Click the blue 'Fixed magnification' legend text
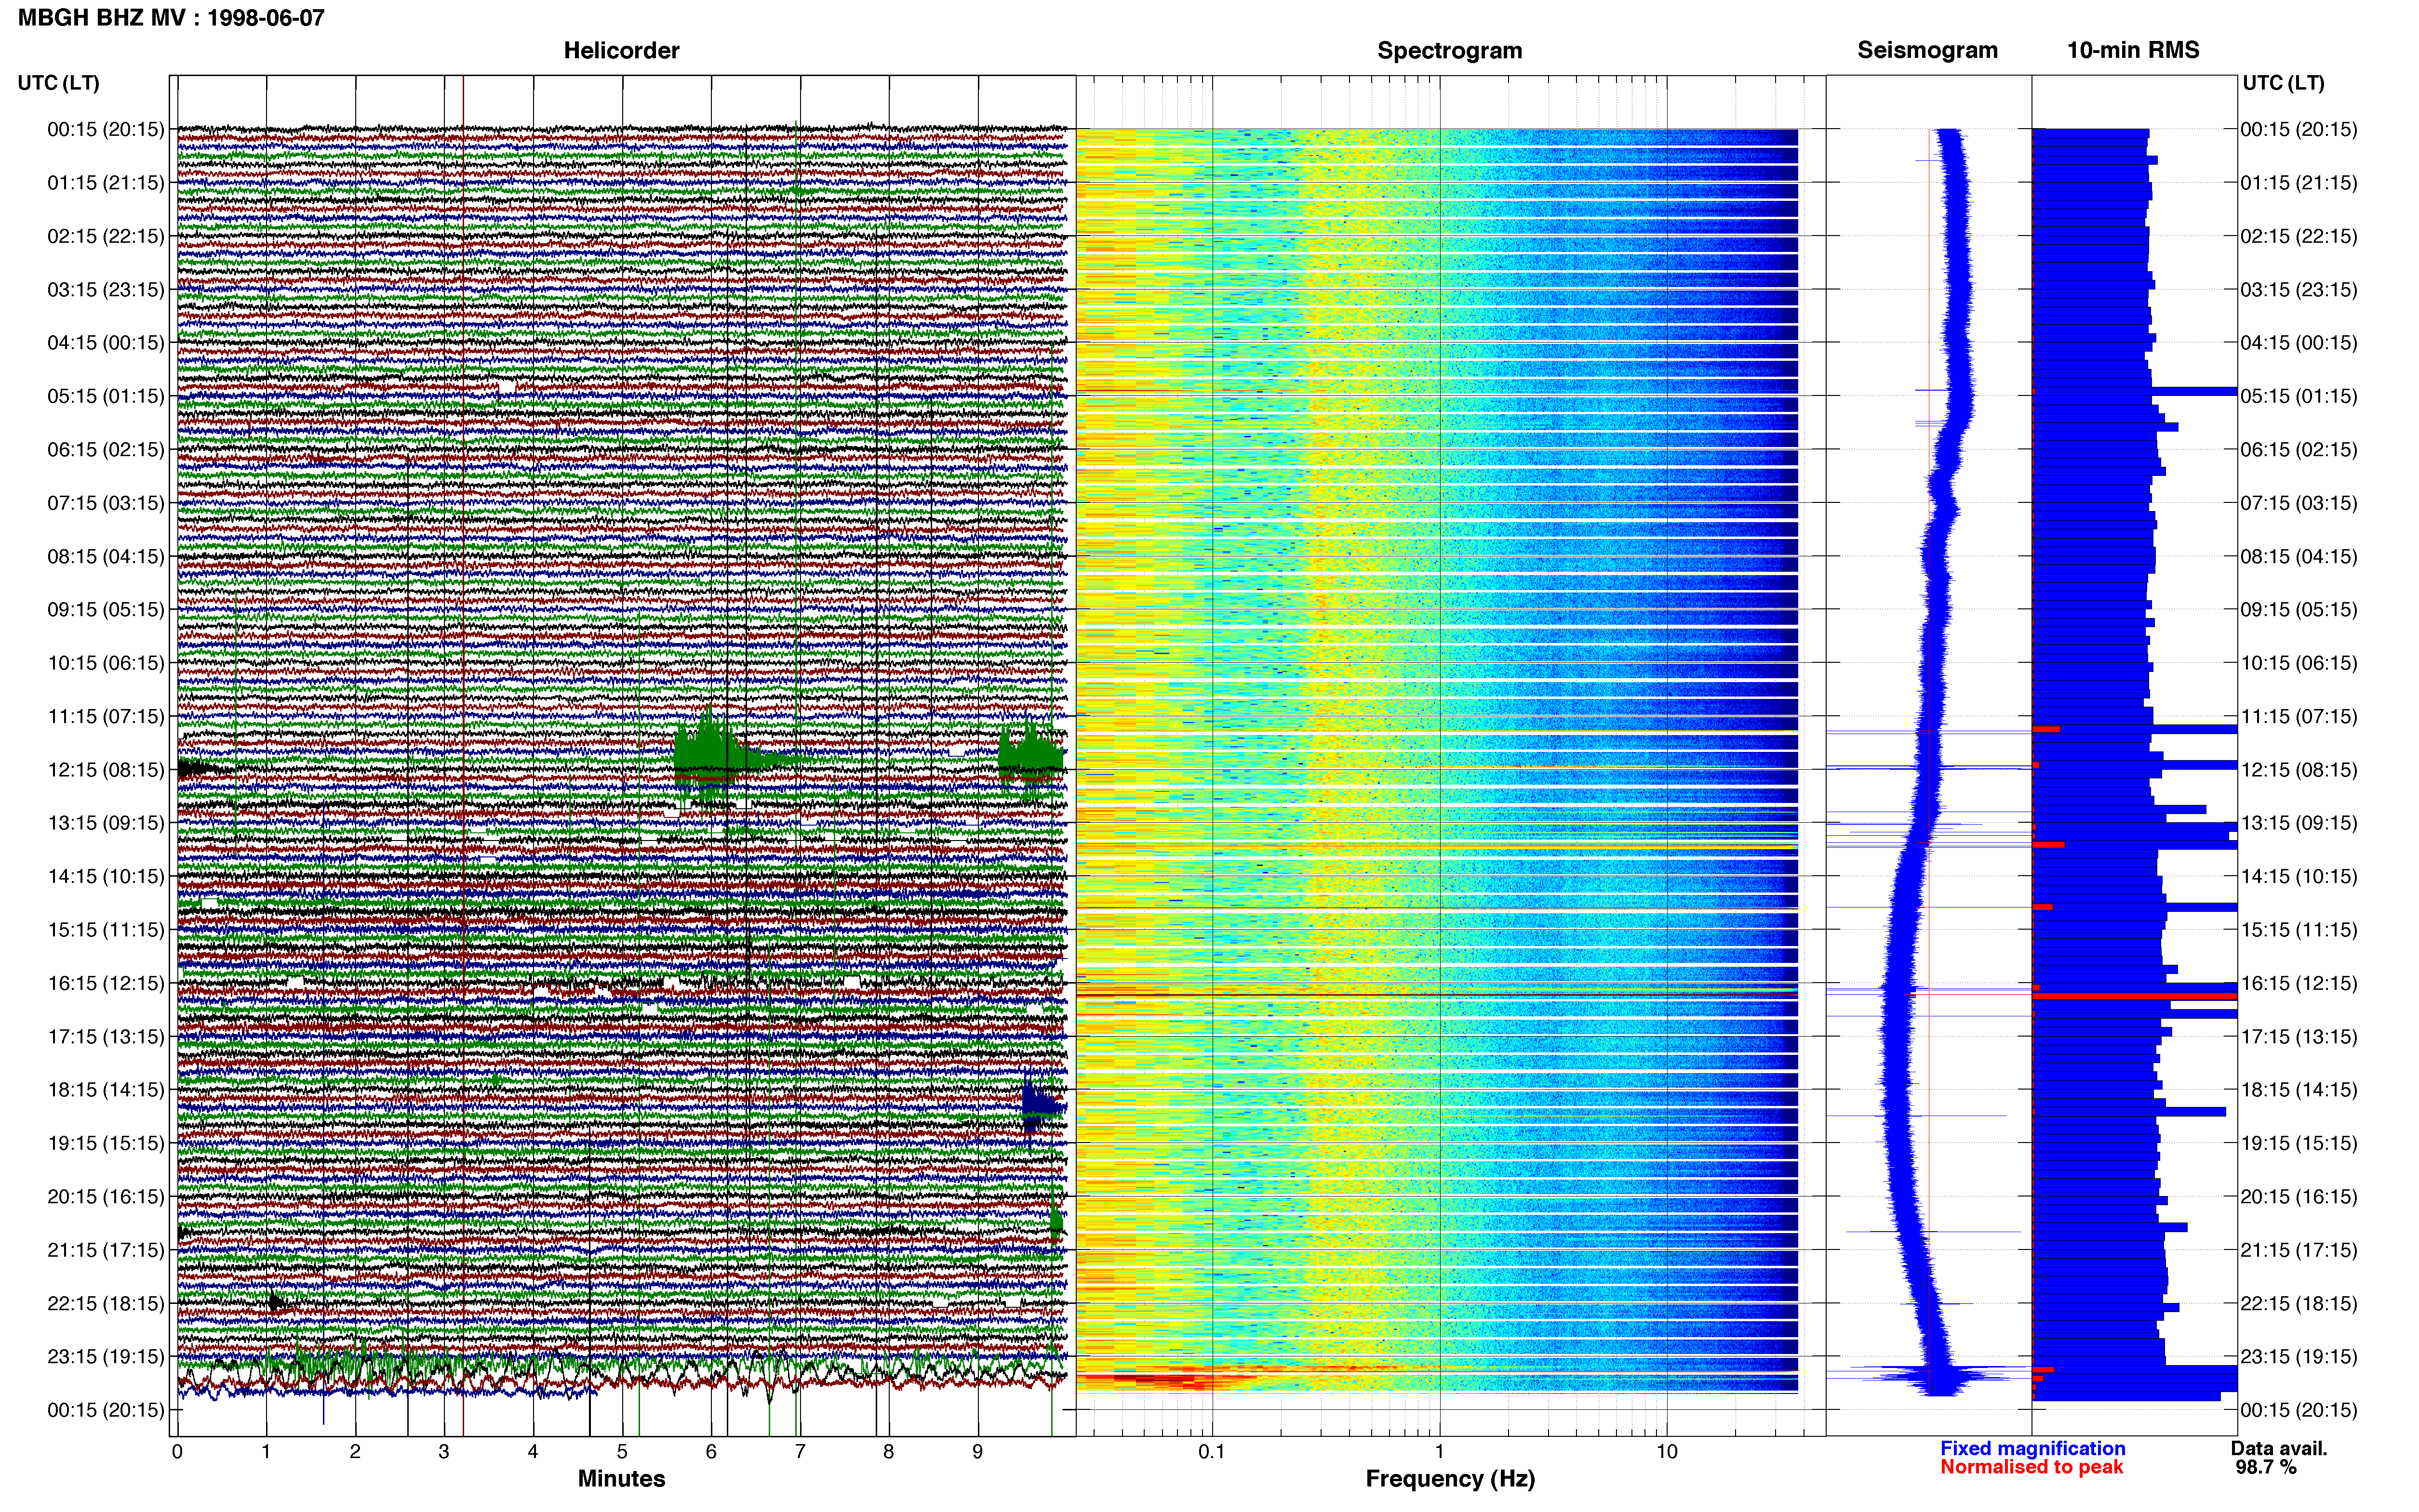 2033,1449
